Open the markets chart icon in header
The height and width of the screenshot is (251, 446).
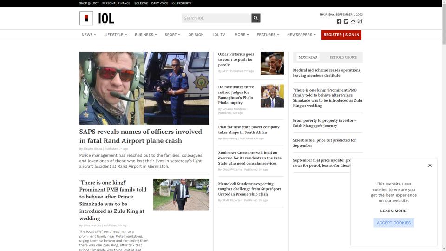click(360, 21)
